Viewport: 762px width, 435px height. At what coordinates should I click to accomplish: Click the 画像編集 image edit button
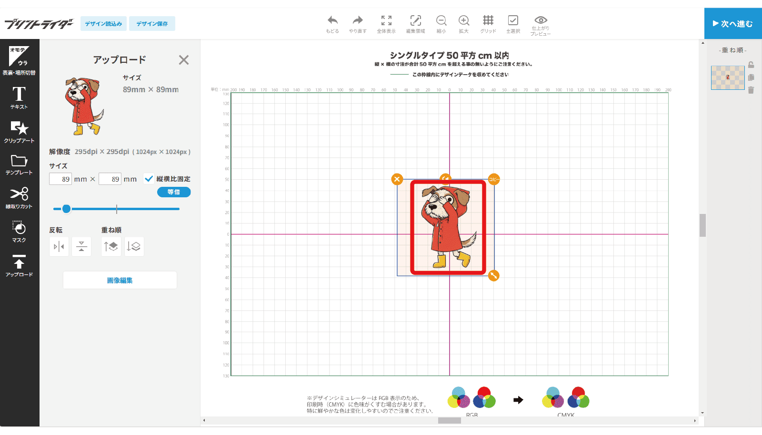click(120, 280)
